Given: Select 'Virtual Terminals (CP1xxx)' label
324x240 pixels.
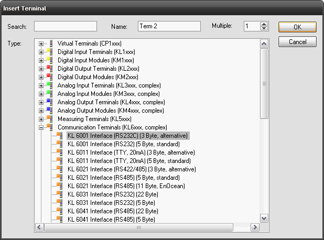Looking at the screenshot, I should coord(90,43).
